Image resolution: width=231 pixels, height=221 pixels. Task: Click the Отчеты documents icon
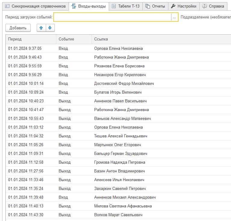coord(148,6)
